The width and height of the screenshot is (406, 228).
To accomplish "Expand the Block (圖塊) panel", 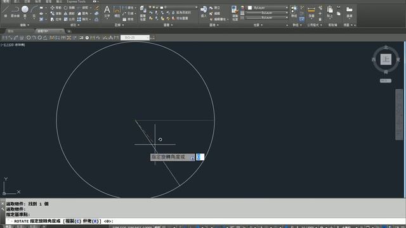I will point(214,25).
